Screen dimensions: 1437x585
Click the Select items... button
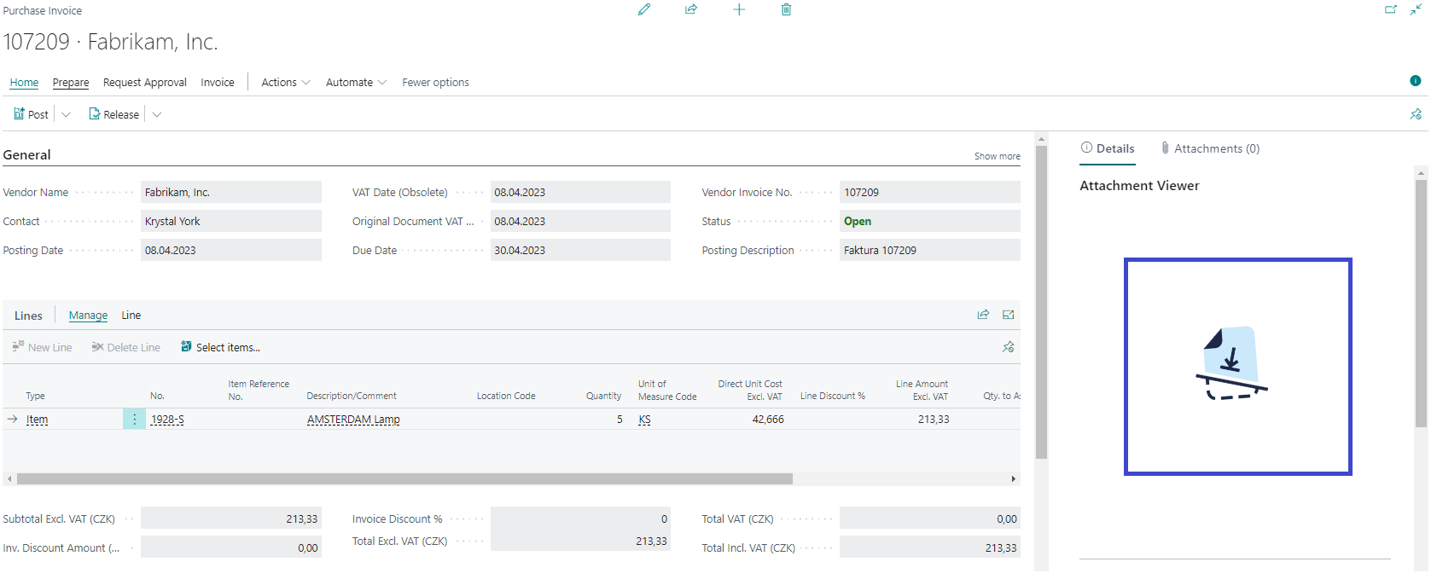(220, 347)
